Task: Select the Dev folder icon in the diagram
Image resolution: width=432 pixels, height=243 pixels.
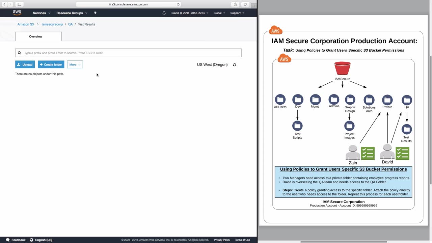Action: 298,100
